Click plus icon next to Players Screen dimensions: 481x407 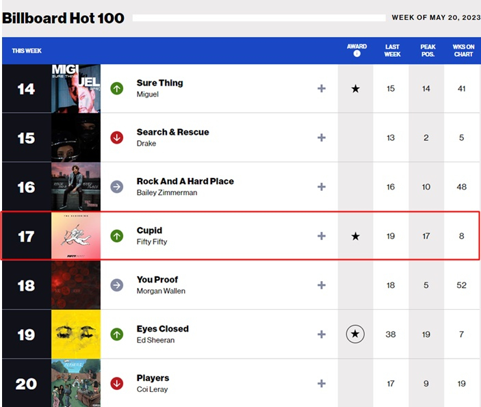click(322, 383)
